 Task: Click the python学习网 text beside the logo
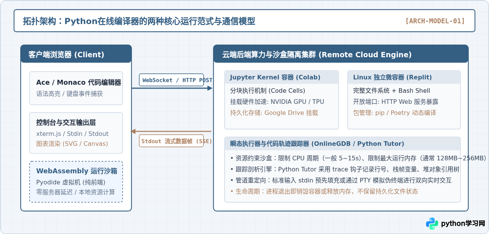click(x=463, y=224)
